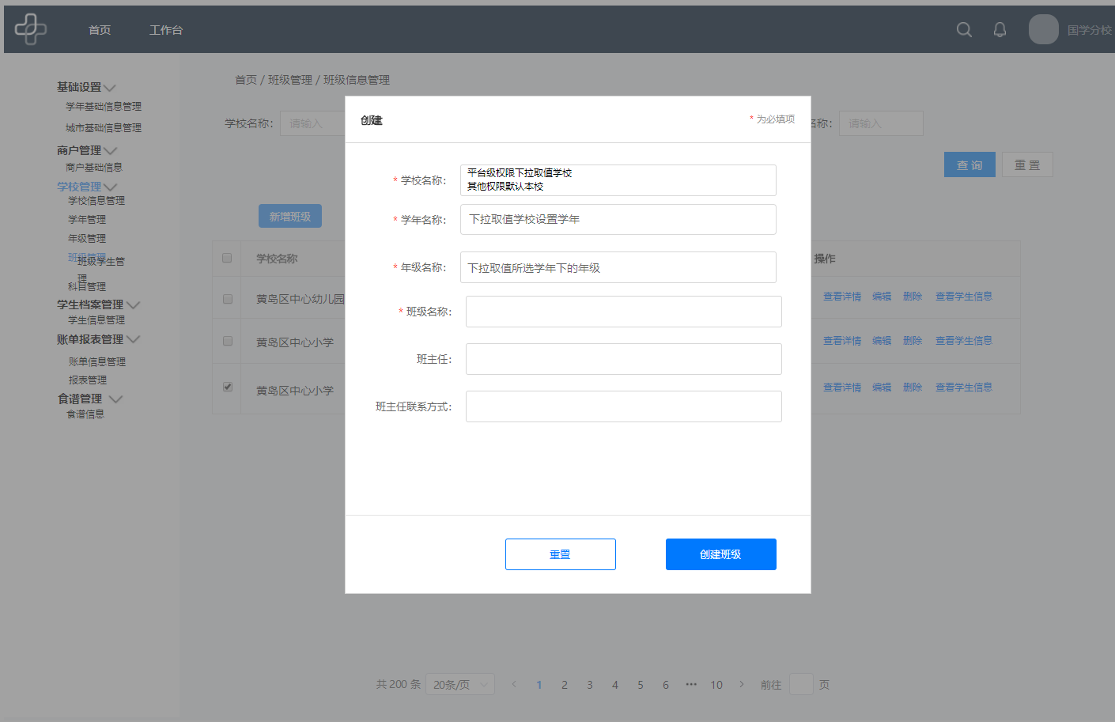Open 学生信息管理 in sidebar
Viewport: 1115px width, 722px height.
96,320
